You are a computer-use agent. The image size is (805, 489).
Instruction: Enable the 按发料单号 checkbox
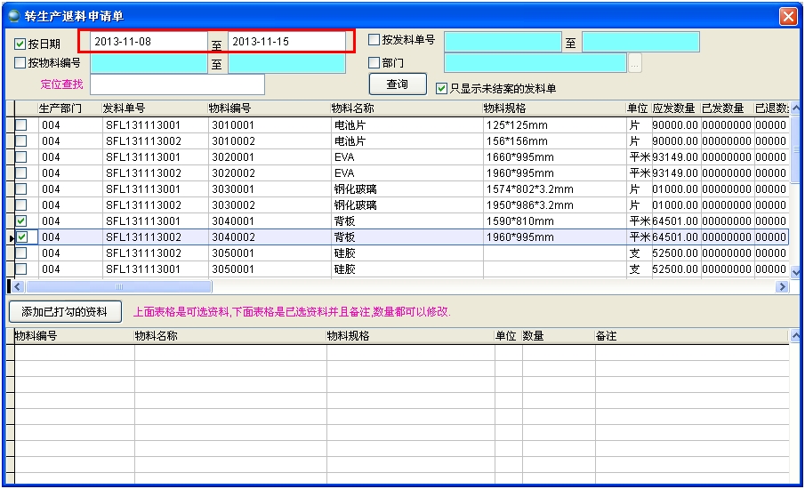click(x=374, y=40)
